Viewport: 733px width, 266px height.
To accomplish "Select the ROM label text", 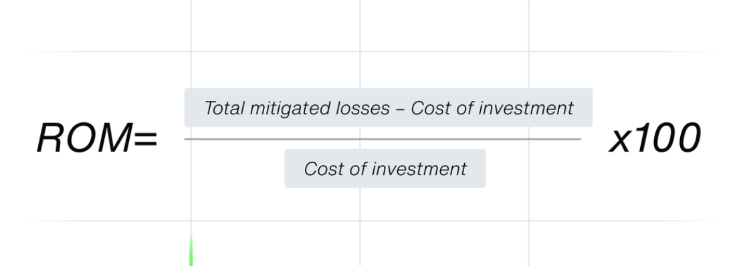I will coord(85,138).
